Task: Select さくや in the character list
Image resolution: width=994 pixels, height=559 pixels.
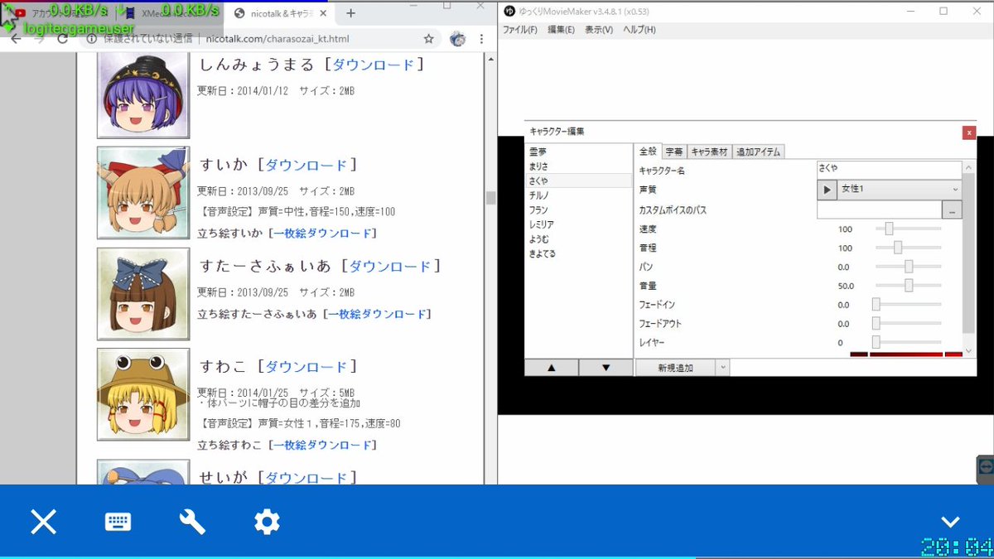Action: pos(537,179)
